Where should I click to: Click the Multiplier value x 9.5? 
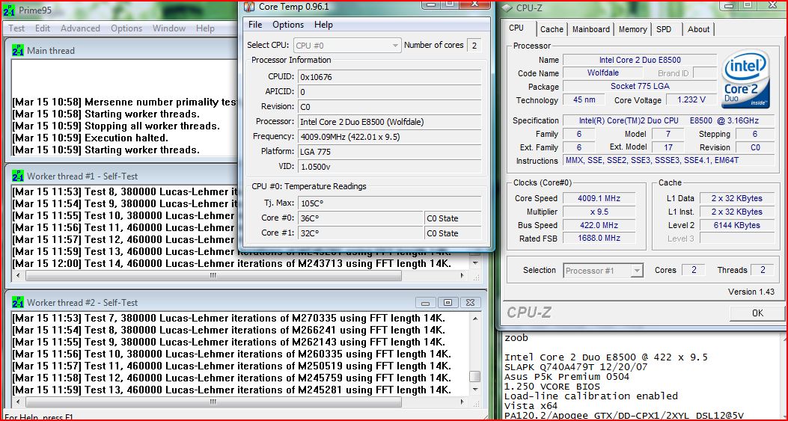[599, 212]
